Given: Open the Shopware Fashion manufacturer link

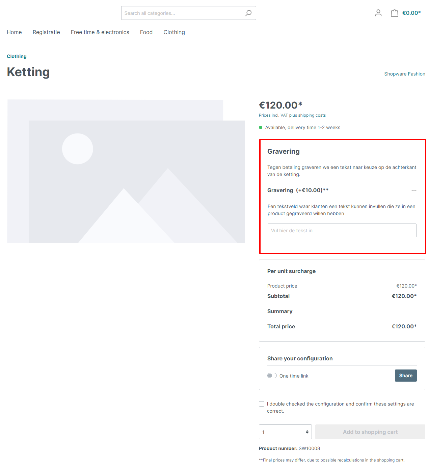Looking at the screenshot, I should tap(404, 74).
